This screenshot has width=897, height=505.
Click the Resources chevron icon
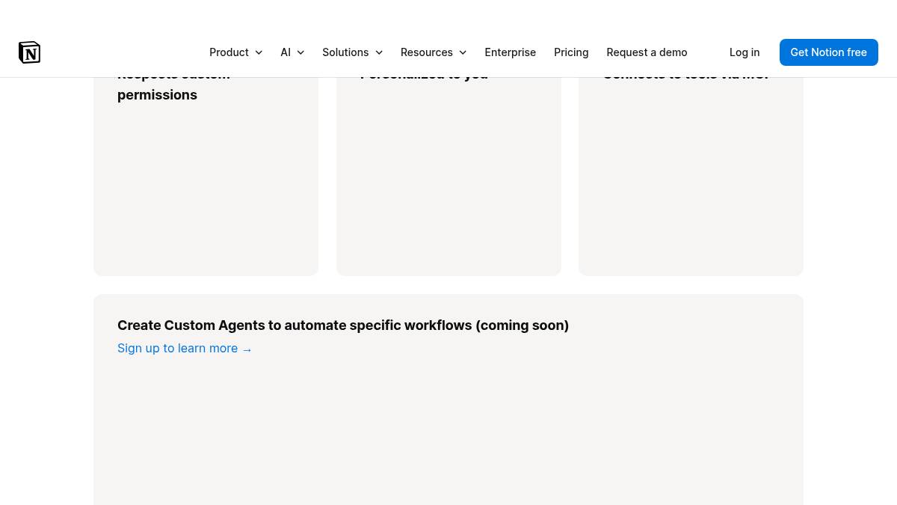[462, 53]
